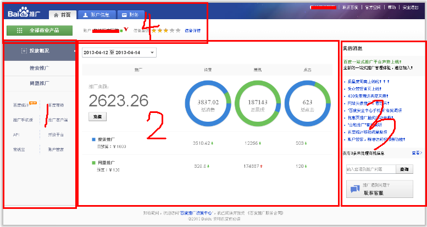This screenshot has height=227, width=427.
Task: Open the 官方空间 top link
Action: 373,7
